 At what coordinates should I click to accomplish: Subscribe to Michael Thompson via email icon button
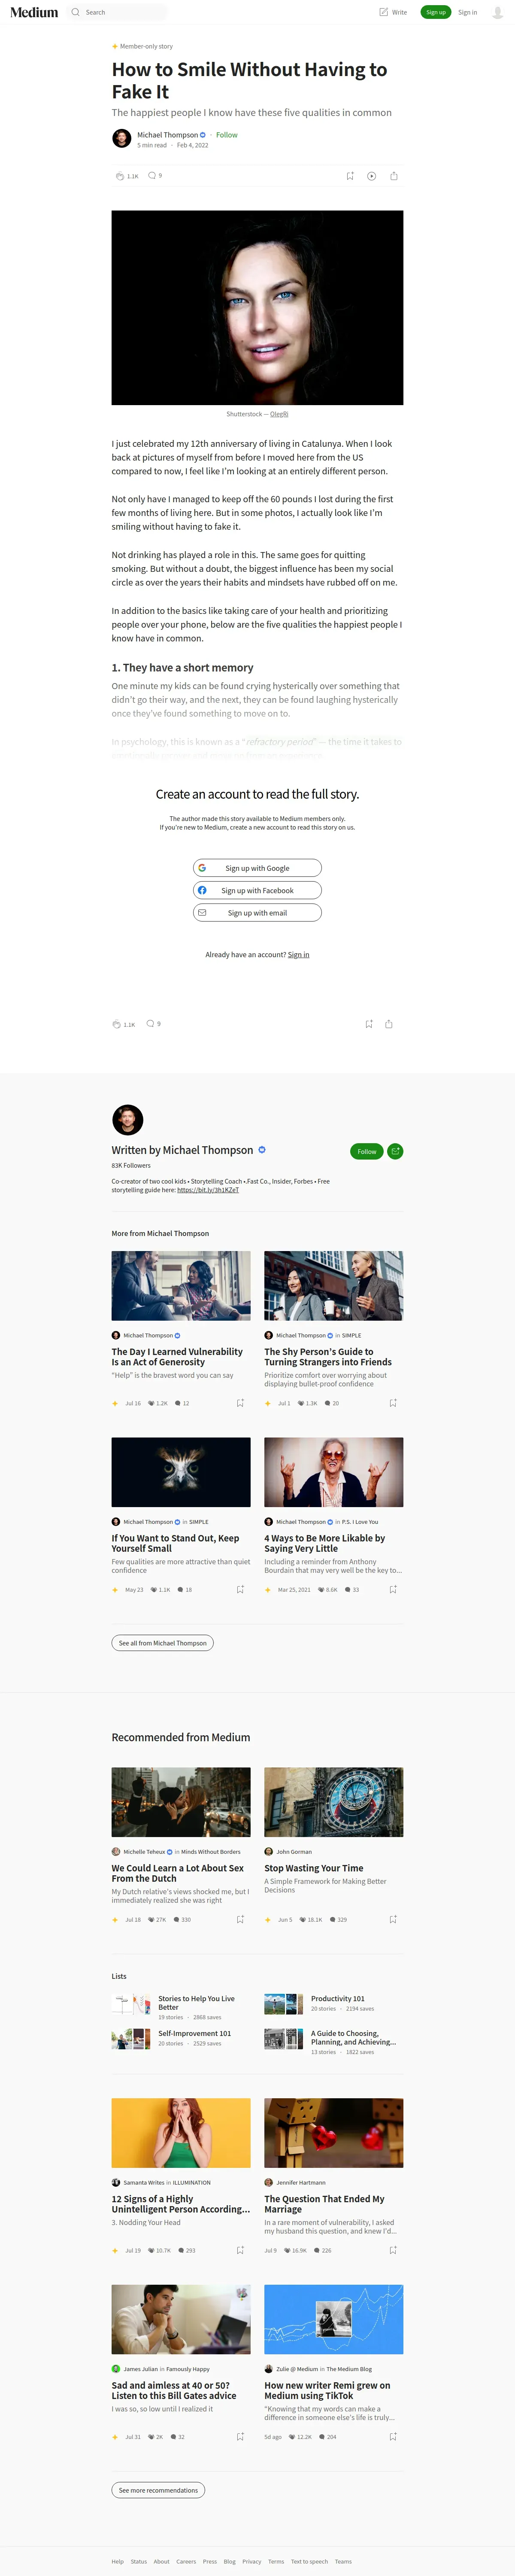395,1151
